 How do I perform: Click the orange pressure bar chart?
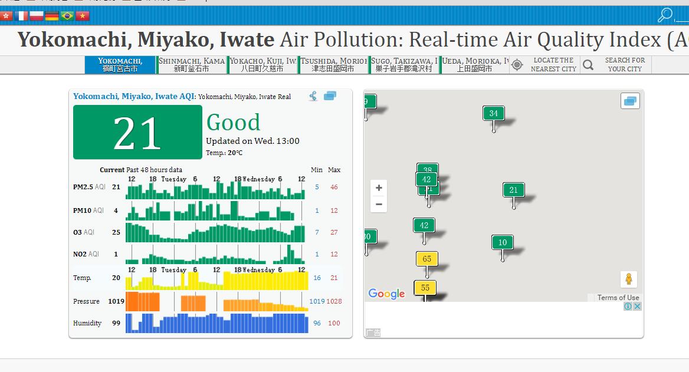pos(217,302)
